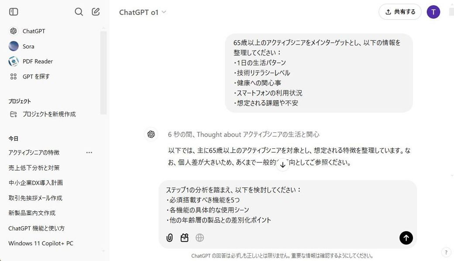Viewport: 454px width, 261px height.
Task: Open the 売上低下分析と対策 chat history item
Action: coord(34,168)
